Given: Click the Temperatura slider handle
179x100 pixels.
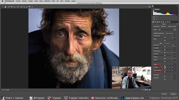Looking at the screenshot, I should point(165,37).
